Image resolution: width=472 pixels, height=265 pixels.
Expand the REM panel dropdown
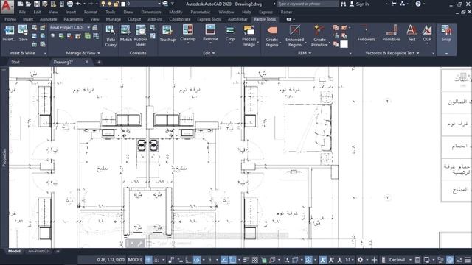pyautogui.click(x=305, y=53)
